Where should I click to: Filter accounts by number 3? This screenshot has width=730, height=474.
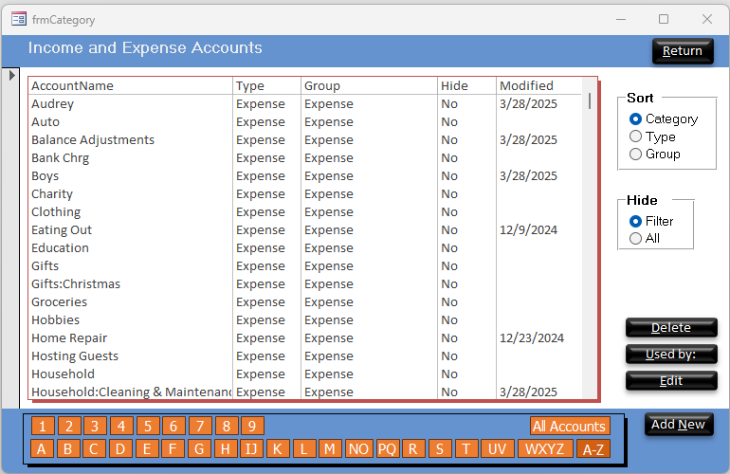point(95,426)
